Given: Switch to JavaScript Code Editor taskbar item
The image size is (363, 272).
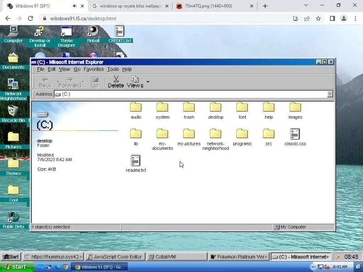Looking at the screenshot, I should coord(115,257).
